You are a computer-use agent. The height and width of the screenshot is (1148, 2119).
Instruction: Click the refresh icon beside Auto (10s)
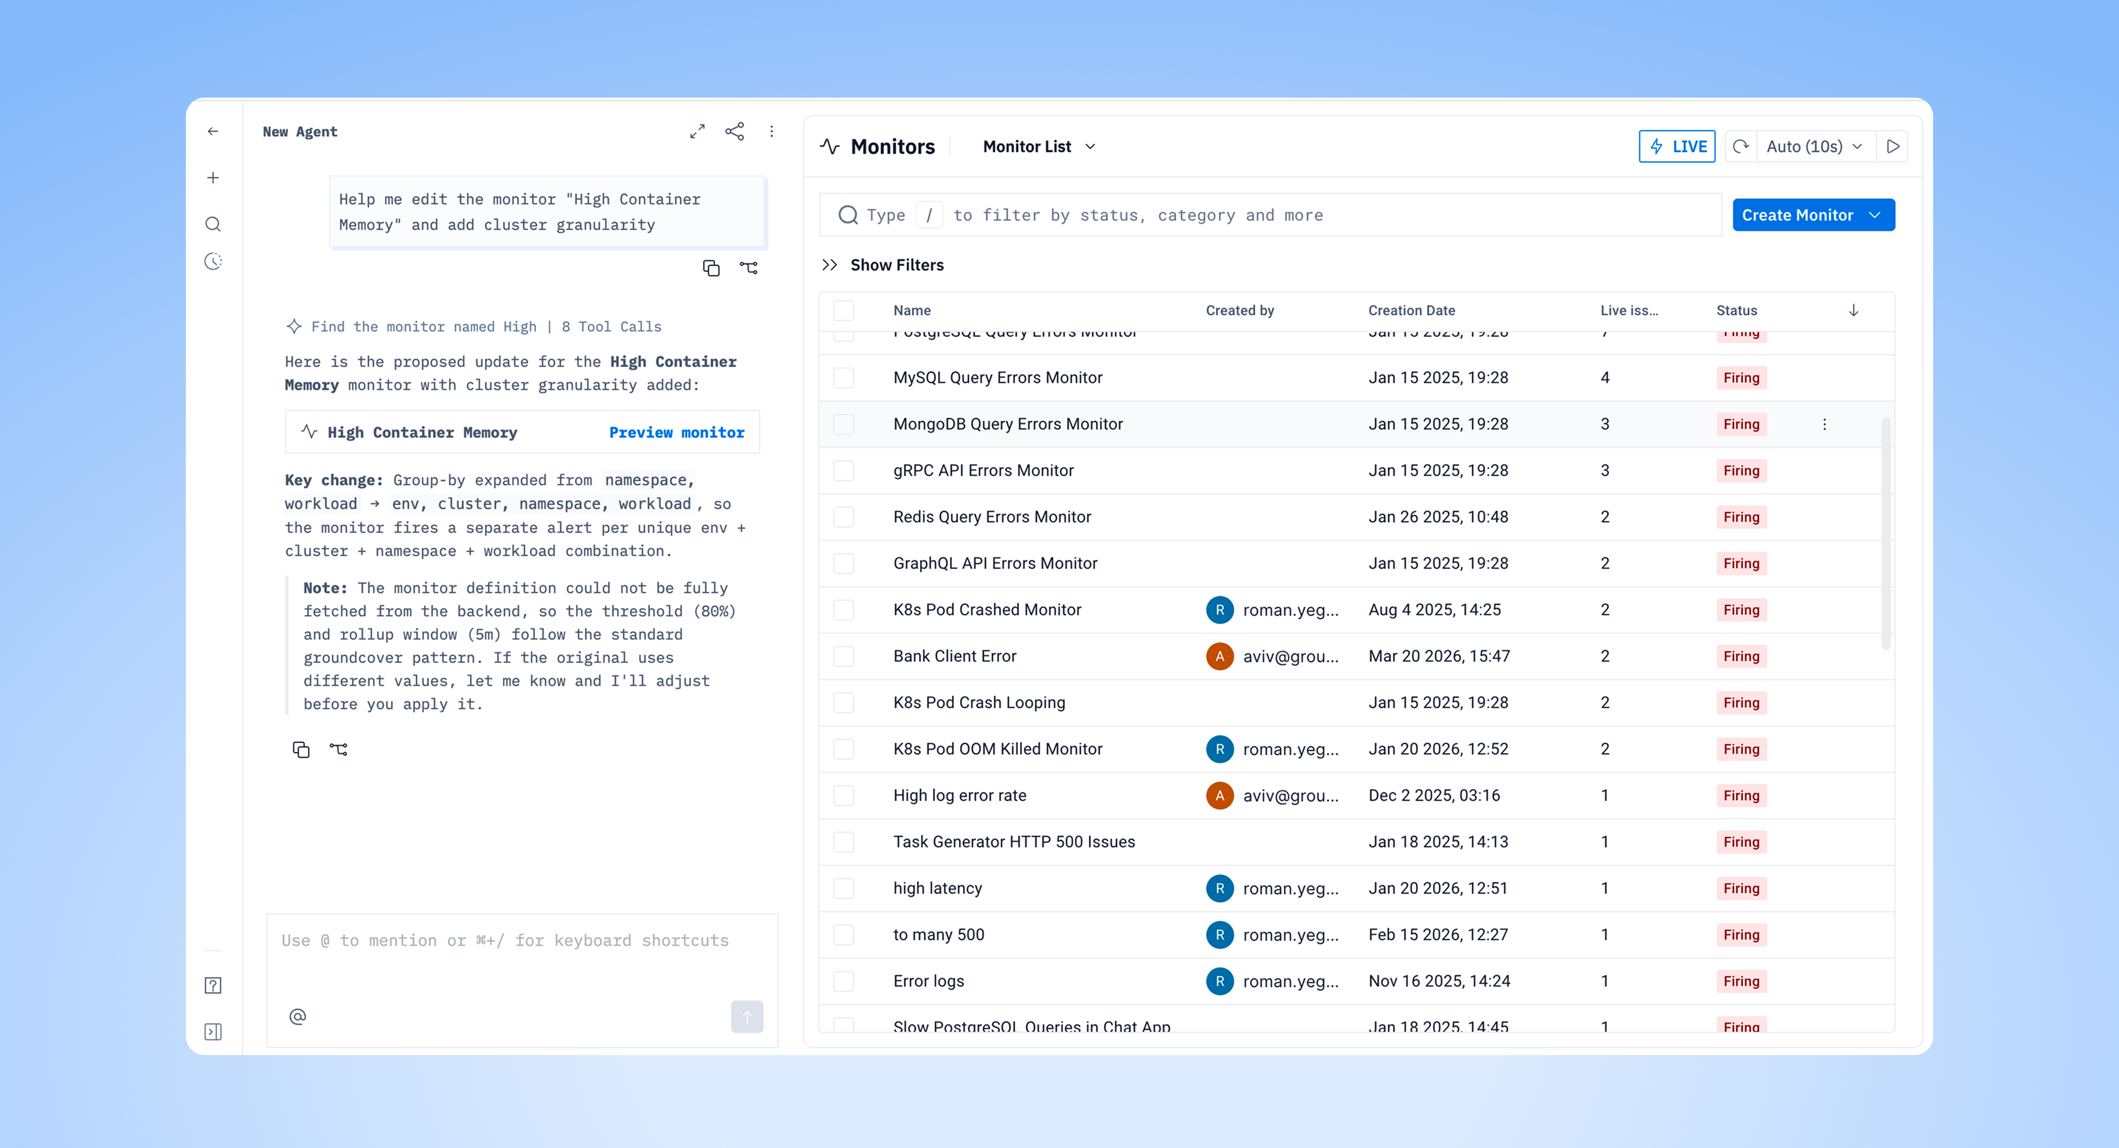point(1741,146)
